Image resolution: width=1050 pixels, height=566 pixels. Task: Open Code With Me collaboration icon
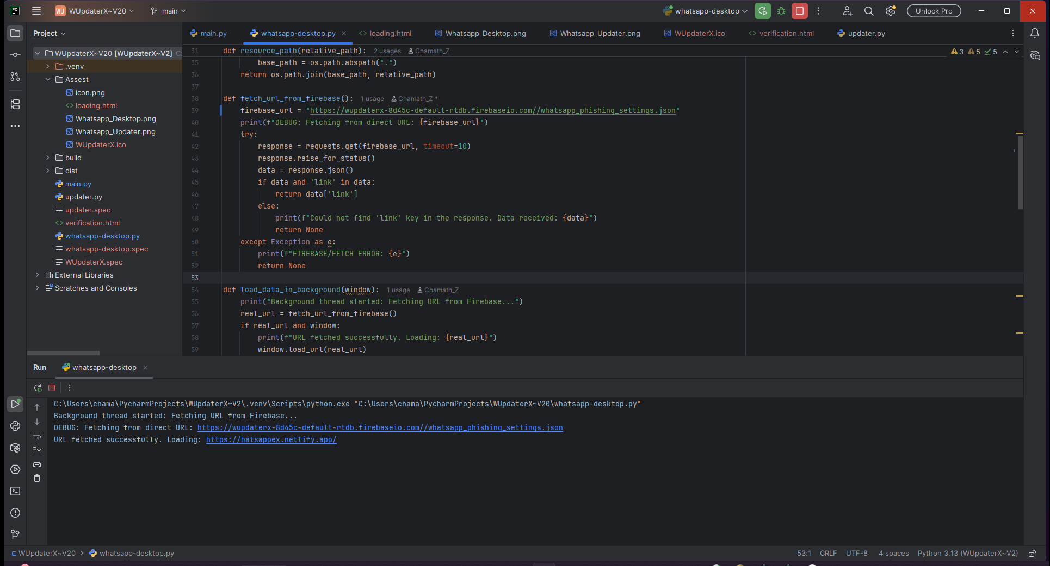tap(847, 11)
